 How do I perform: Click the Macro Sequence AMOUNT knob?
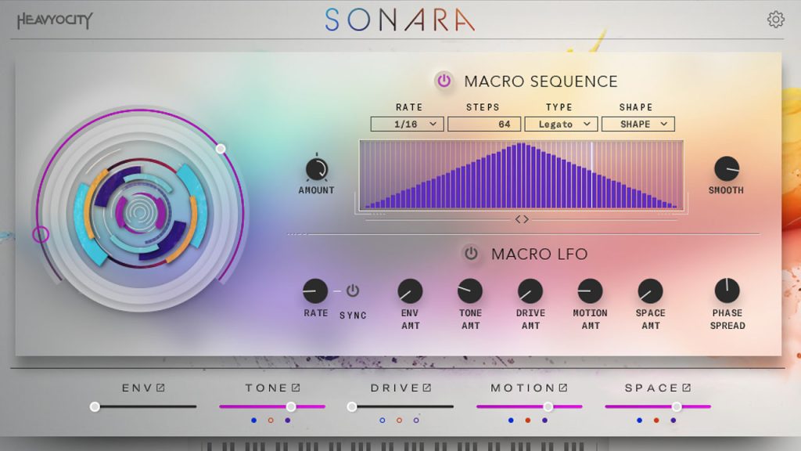317,168
